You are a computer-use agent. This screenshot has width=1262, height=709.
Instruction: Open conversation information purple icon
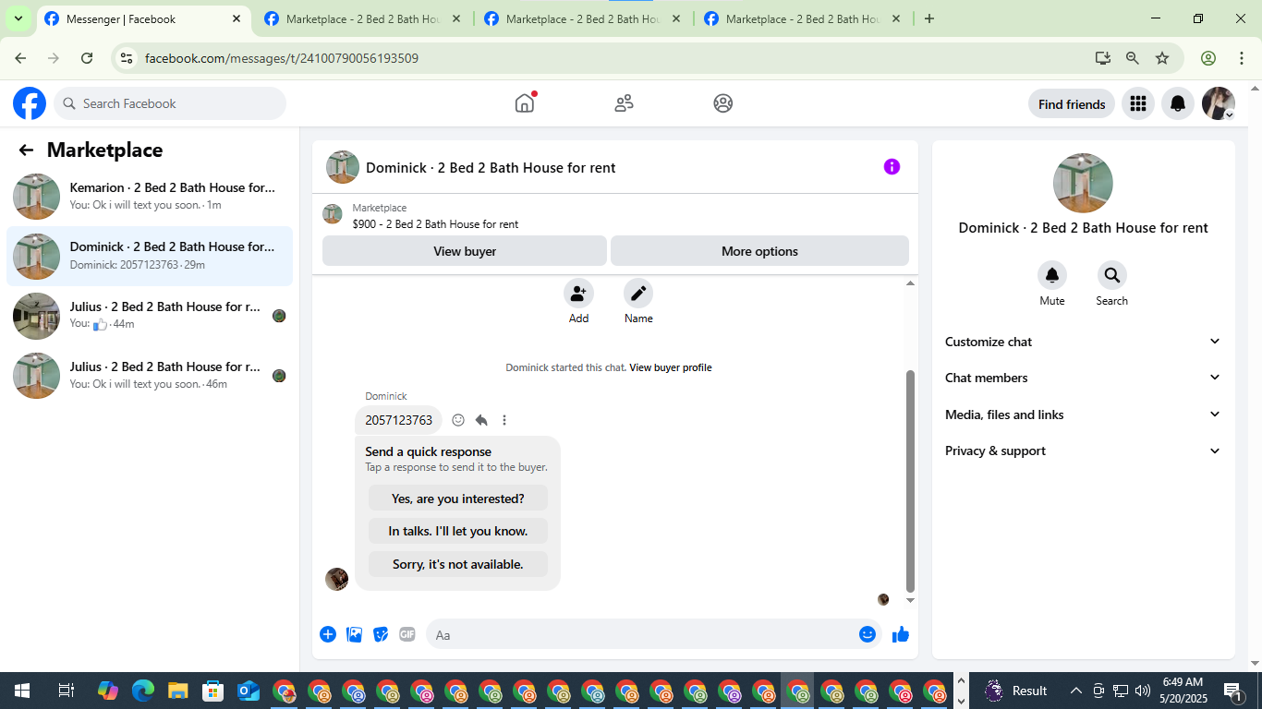[892, 167]
